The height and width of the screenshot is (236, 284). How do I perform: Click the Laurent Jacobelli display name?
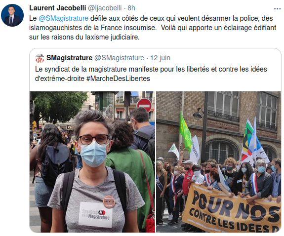tap(58, 8)
